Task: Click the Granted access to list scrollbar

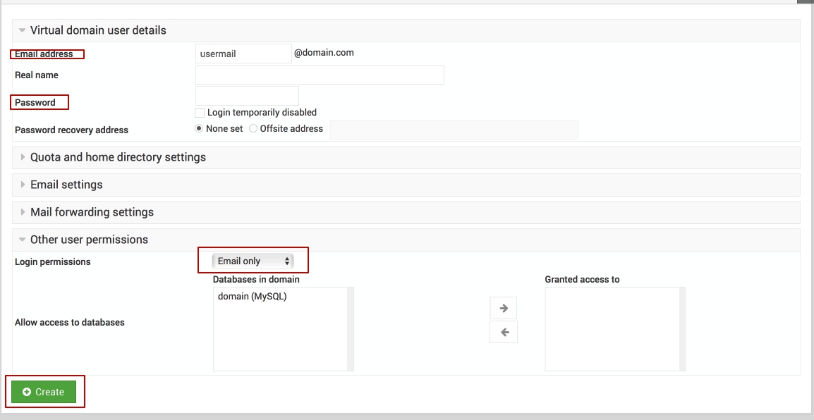Action: coord(682,328)
